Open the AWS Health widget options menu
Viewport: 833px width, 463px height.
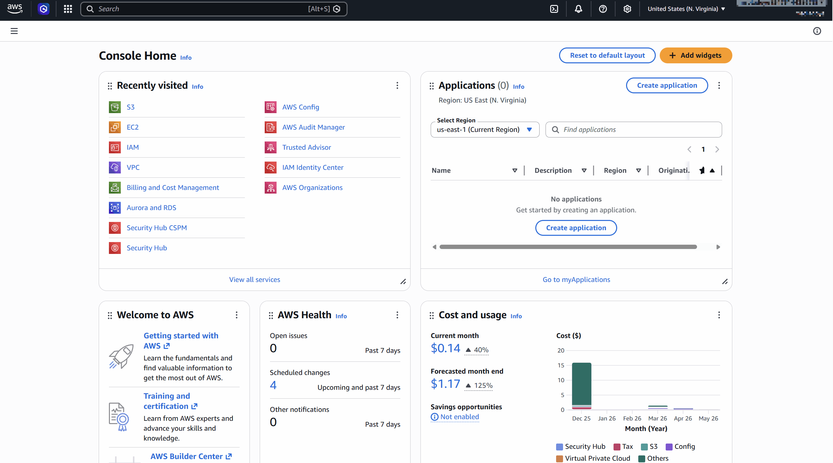coord(397,315)
